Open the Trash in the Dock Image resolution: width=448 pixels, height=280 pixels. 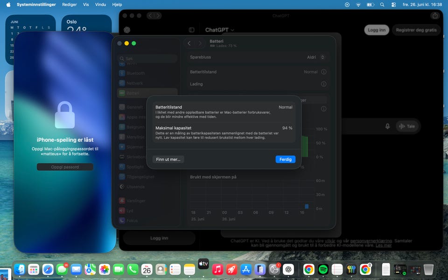pyautogui.click(x=428, y=269)
